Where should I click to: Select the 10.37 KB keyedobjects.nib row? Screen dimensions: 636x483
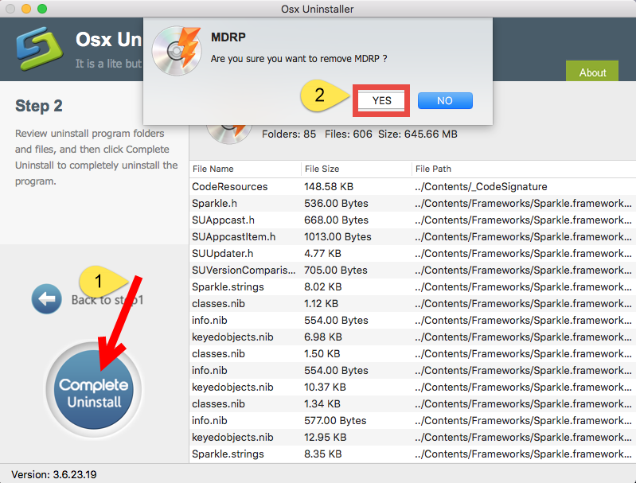point(412,387)
